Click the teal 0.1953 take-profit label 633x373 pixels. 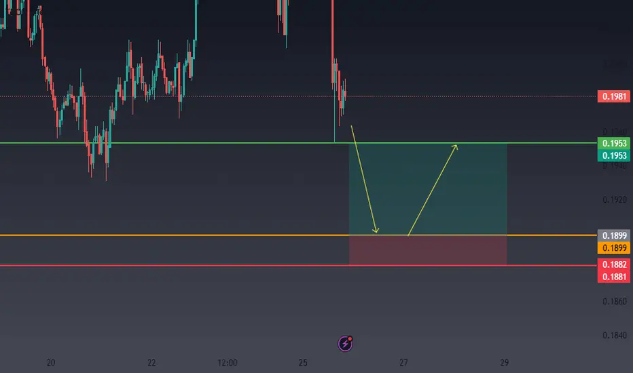[613, 155]
